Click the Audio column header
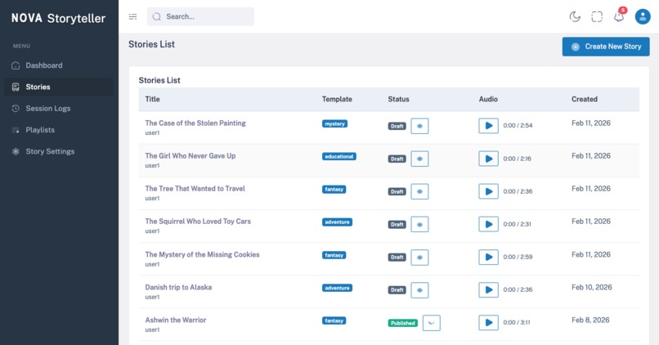Screen dimensions: 659x345 [488, 99]
